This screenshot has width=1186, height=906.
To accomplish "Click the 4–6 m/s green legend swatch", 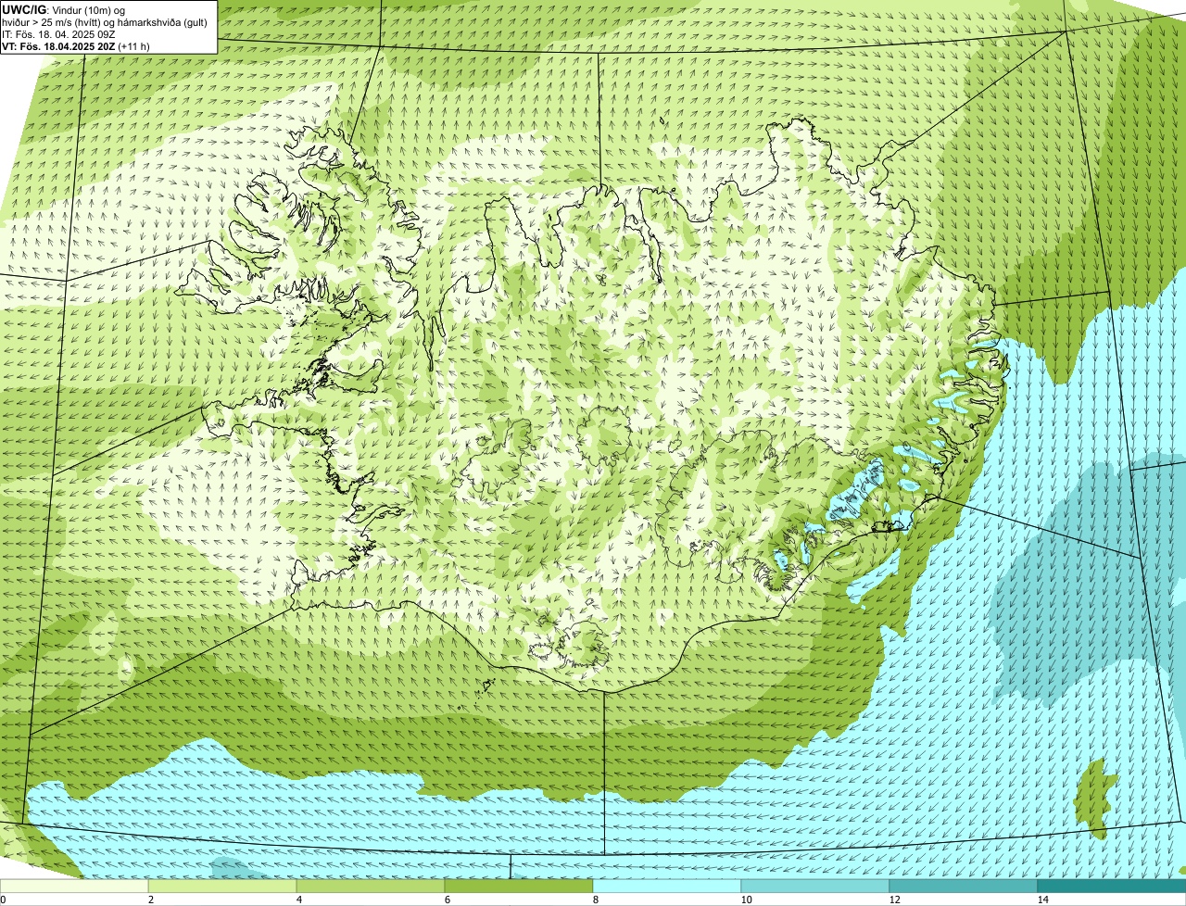I will coord(371,886).
